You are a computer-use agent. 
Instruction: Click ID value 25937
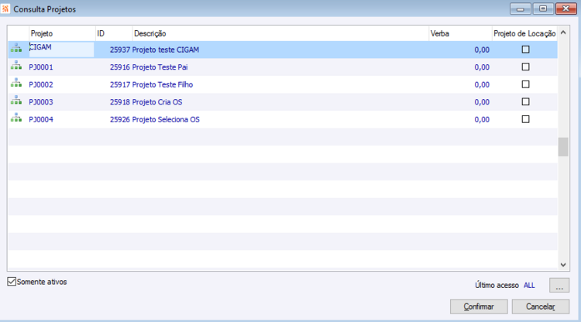coord(120,50)
